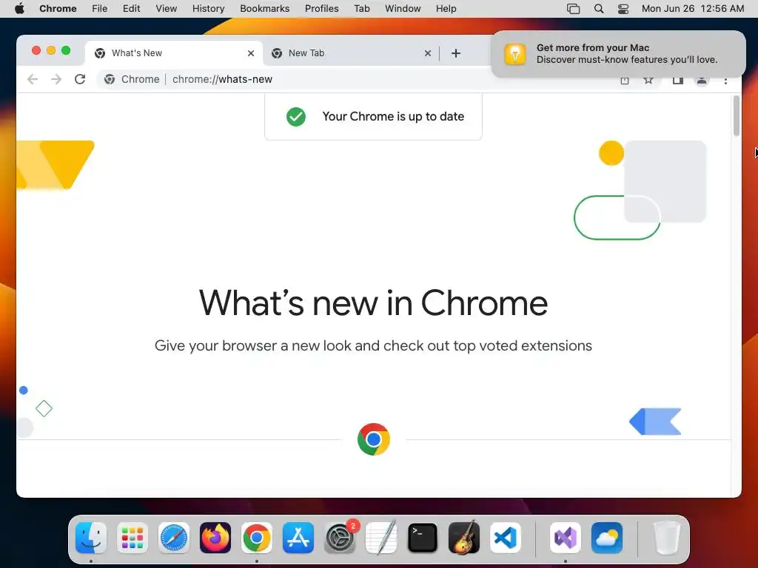The height and width of the screenshot is (568, 758).
Task: Open System Settings in the dock
Action: (x=340, y=538)
